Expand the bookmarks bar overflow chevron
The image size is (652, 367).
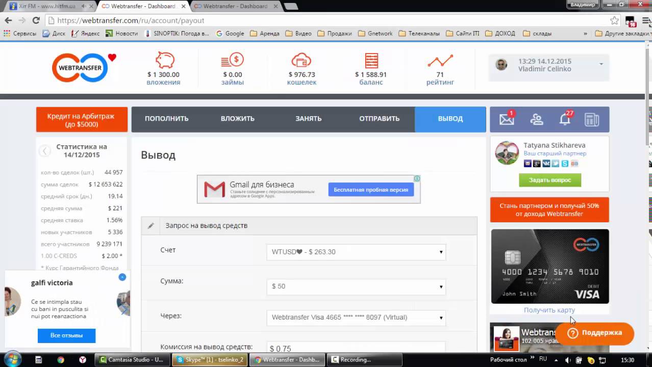click(585, 33)
